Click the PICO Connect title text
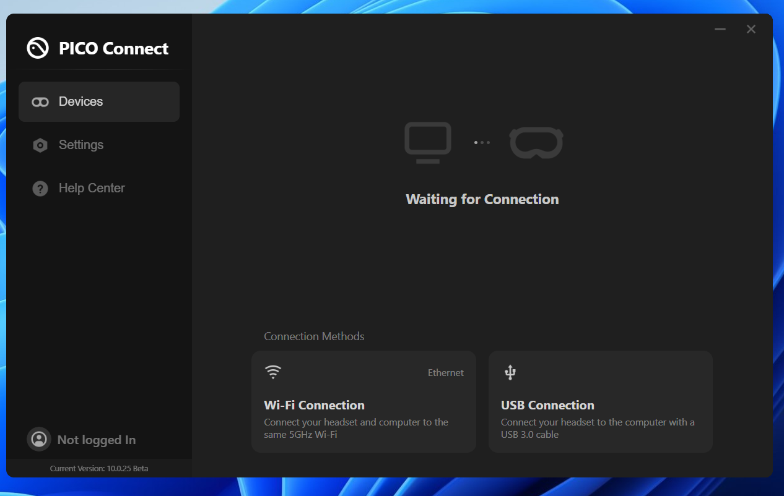 click(113, 48)
